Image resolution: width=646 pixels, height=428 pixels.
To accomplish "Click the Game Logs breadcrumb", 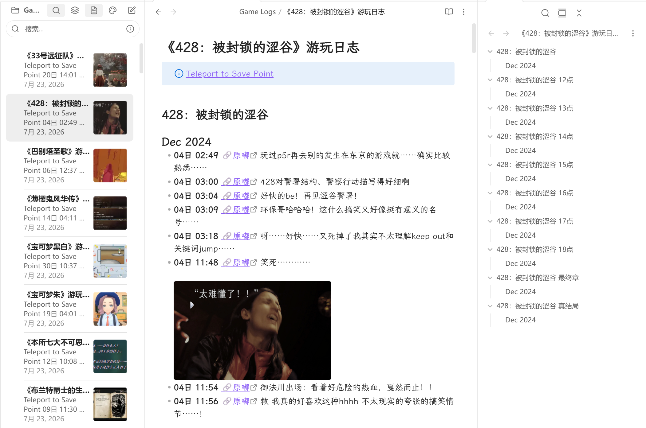I will click(258, 12).
